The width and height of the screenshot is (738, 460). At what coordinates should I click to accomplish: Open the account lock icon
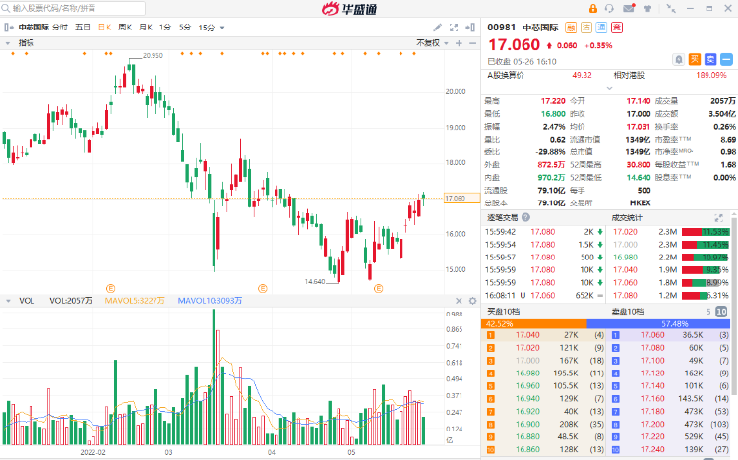click(x=593, y=9)
